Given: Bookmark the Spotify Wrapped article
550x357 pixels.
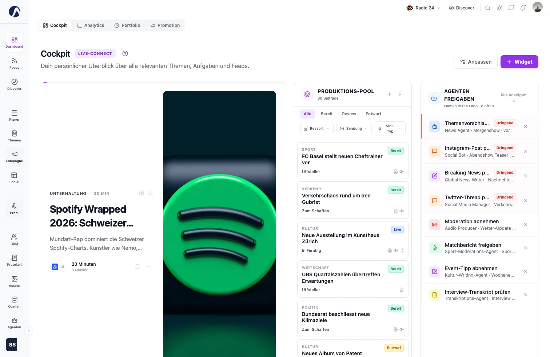Looking at the screenshot, I should [137, 267].
